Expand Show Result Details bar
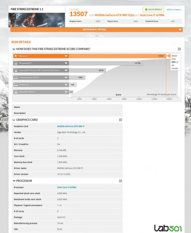Image resolution: width=191 pixels, height=233 pixels. 96,30
